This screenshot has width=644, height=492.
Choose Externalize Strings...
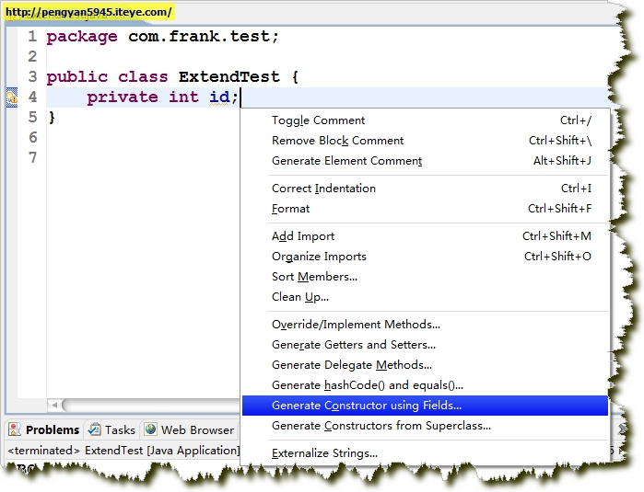click(425, 453)
